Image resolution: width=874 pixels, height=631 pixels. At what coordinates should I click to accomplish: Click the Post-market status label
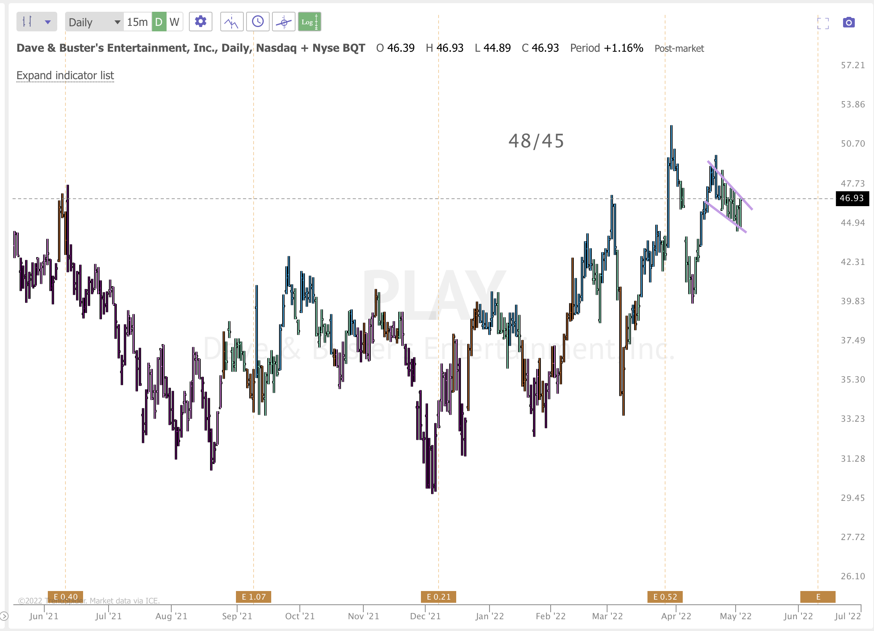(679, 48)
